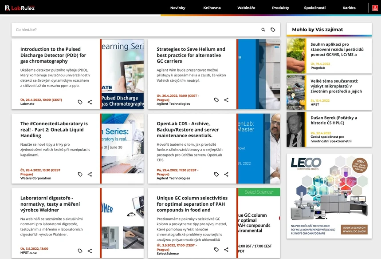Click tag icon on Pulsed Discharge Detector card
Viewport: 381px width, 259px height.
[x=80, y=102]
